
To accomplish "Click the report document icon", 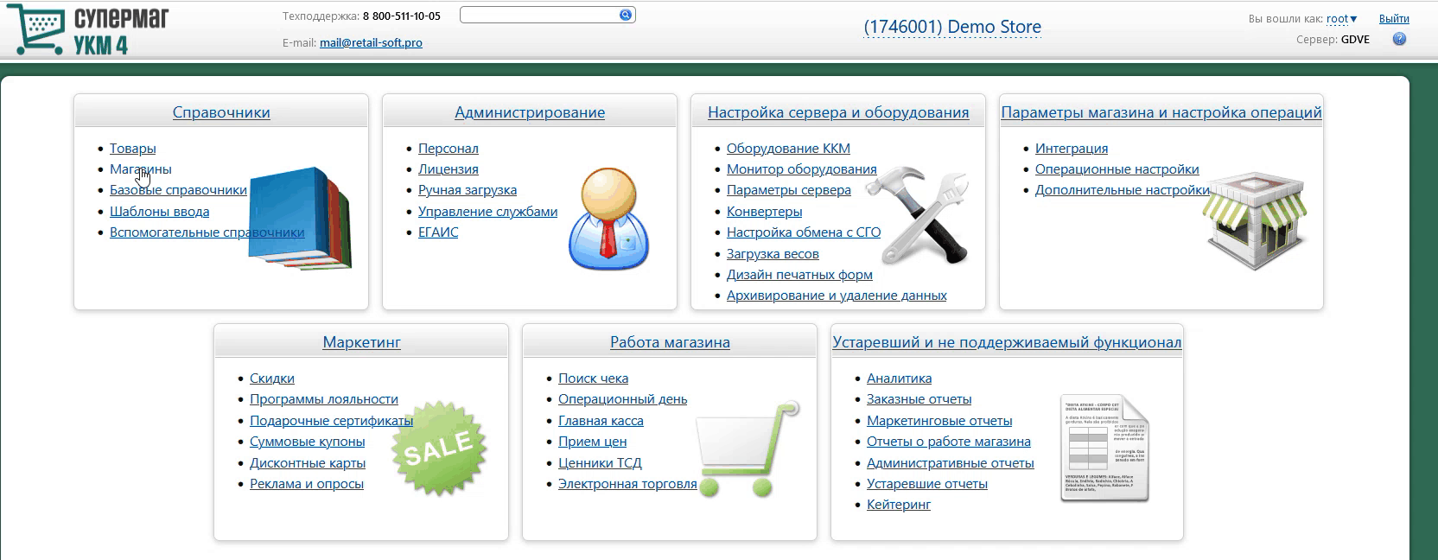I will tap(1104, 448).
